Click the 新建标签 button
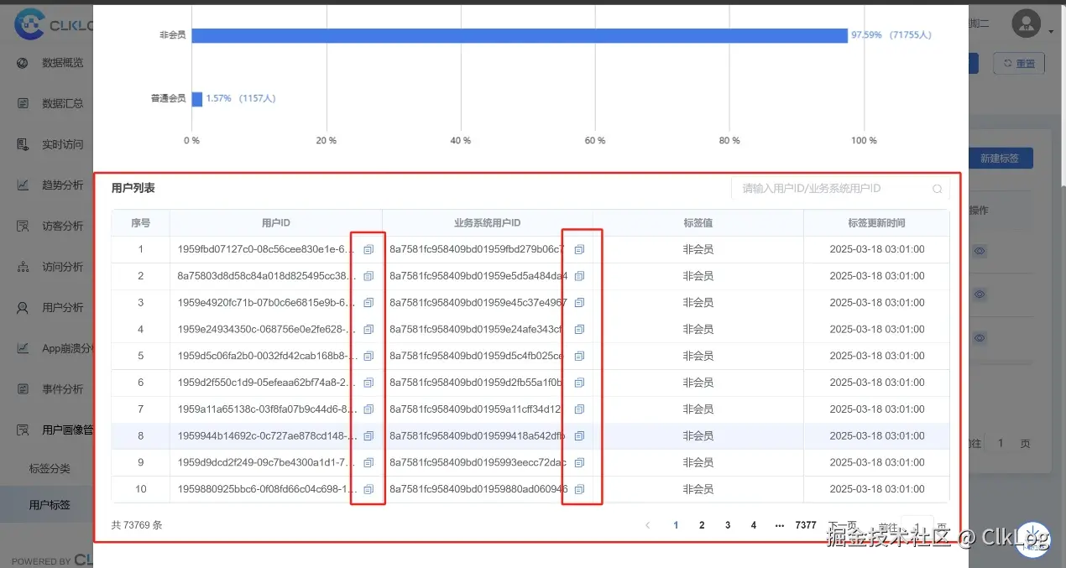 coord(1001,158)
